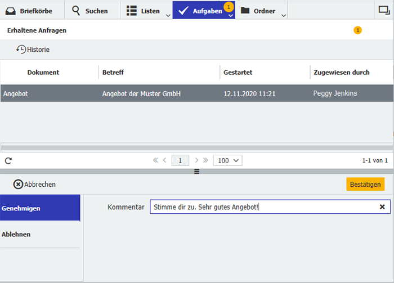This screenshot has height=283, width=394.
Task: Click the Listen grid icon
Action: [131, 11]
